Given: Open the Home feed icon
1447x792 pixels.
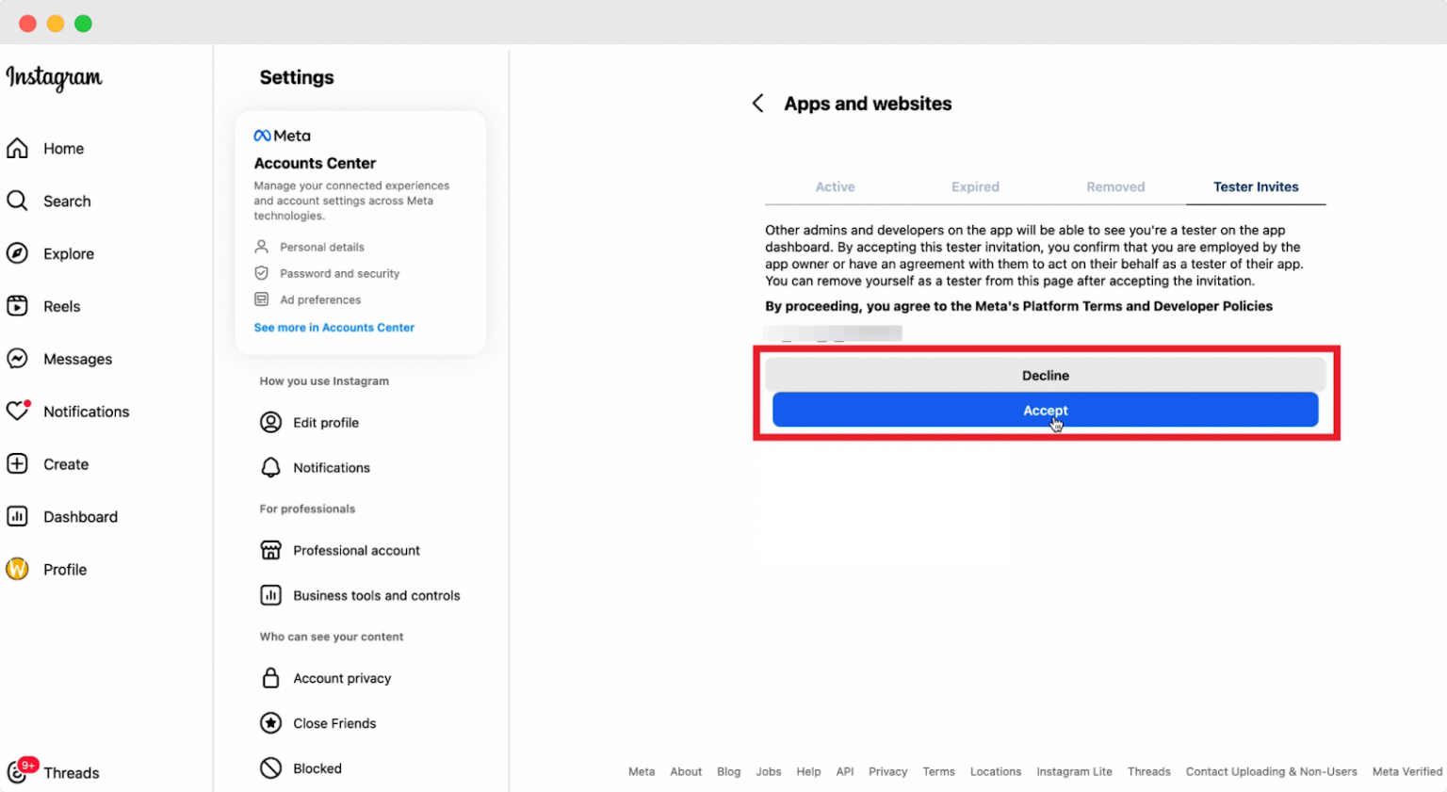Looking at the screenshot, I should click(18, 148).
